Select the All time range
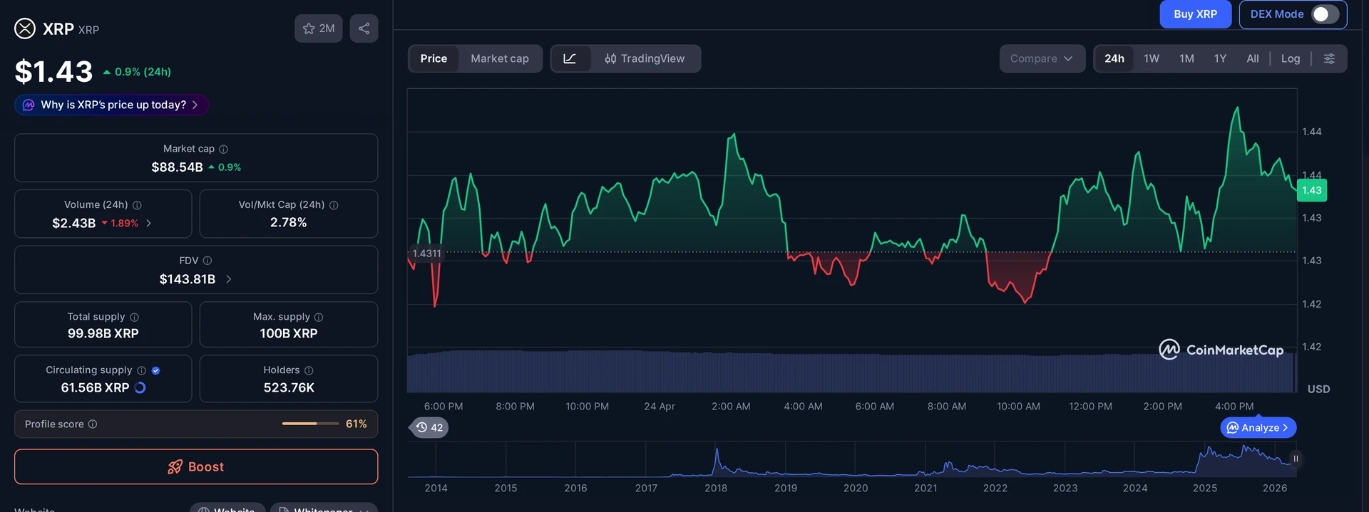The height and width of the screenshot is (512, 1369). 1253,58
